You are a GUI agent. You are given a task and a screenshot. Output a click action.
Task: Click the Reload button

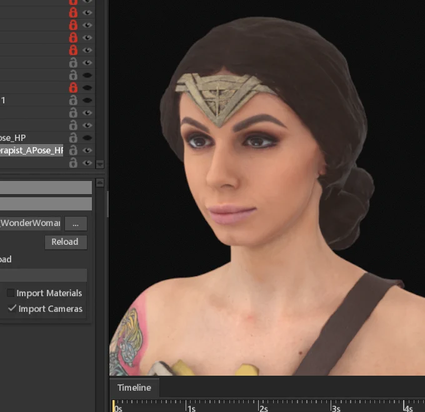tap(66, 242)
